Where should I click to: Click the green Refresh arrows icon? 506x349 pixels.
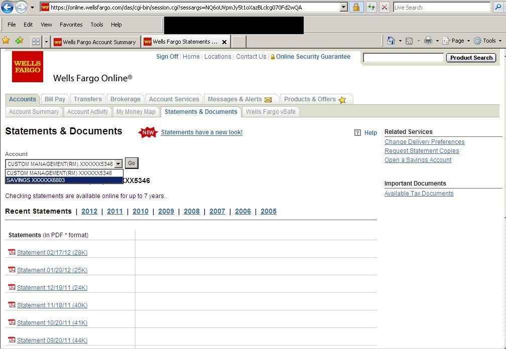(x=371, y=7)
